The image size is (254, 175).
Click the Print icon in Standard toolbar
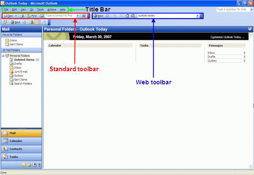[22, 16]
